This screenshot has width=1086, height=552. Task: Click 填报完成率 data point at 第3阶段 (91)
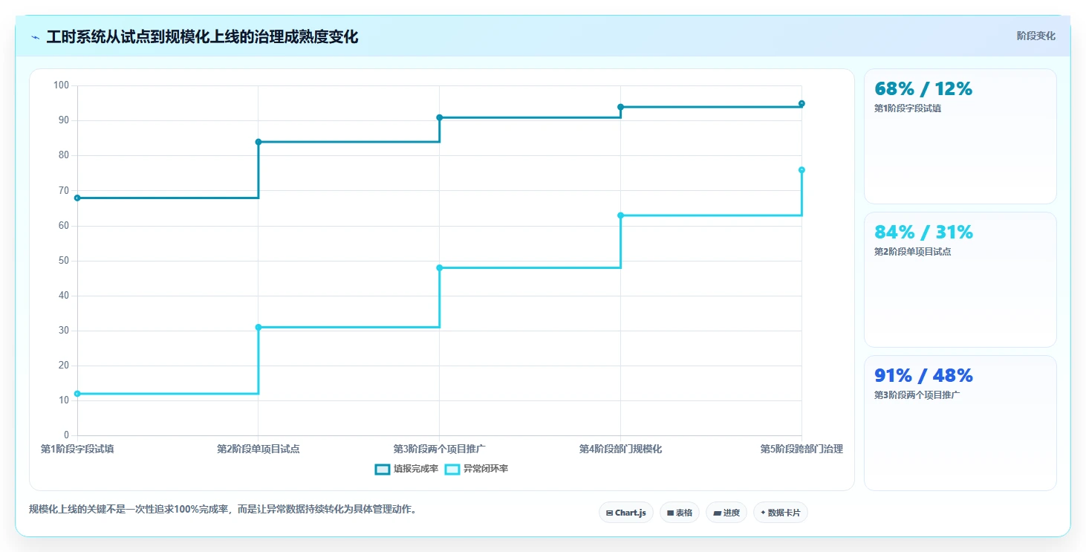tap(440, 117)
